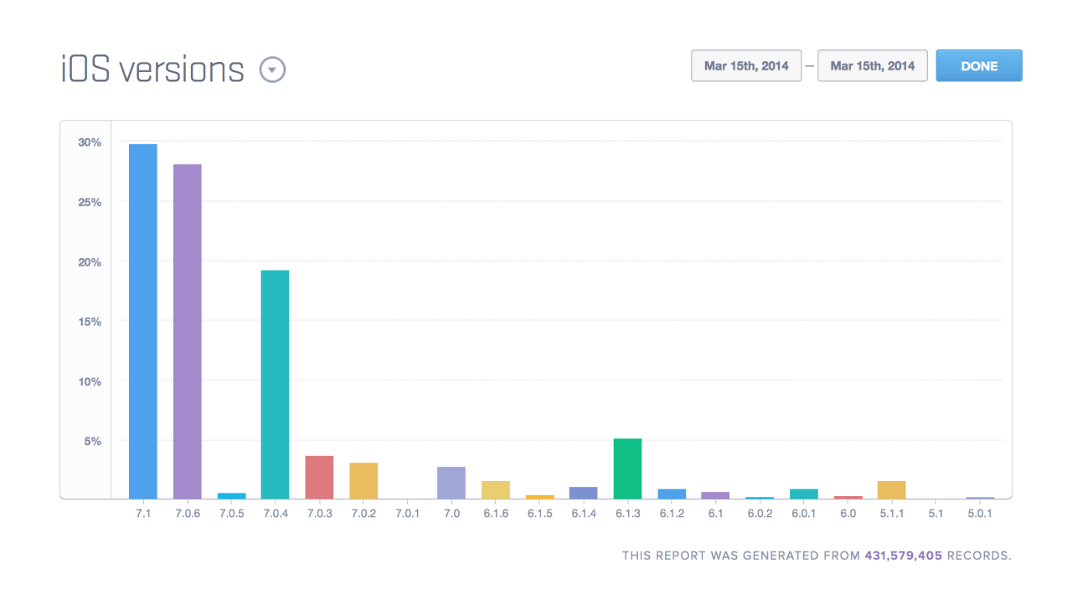Click the iOS versions title

coord(152,70)
